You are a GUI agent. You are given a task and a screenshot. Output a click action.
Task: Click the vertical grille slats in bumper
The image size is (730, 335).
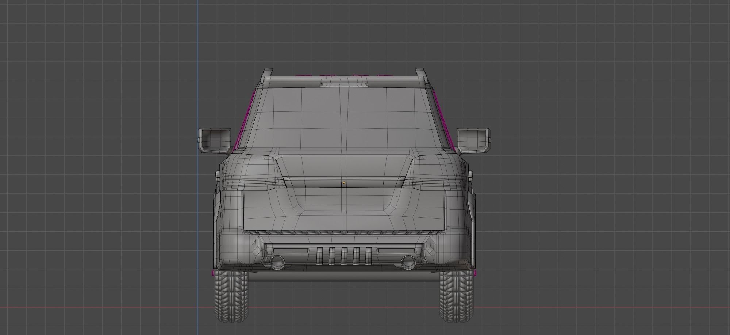(344, 256)
